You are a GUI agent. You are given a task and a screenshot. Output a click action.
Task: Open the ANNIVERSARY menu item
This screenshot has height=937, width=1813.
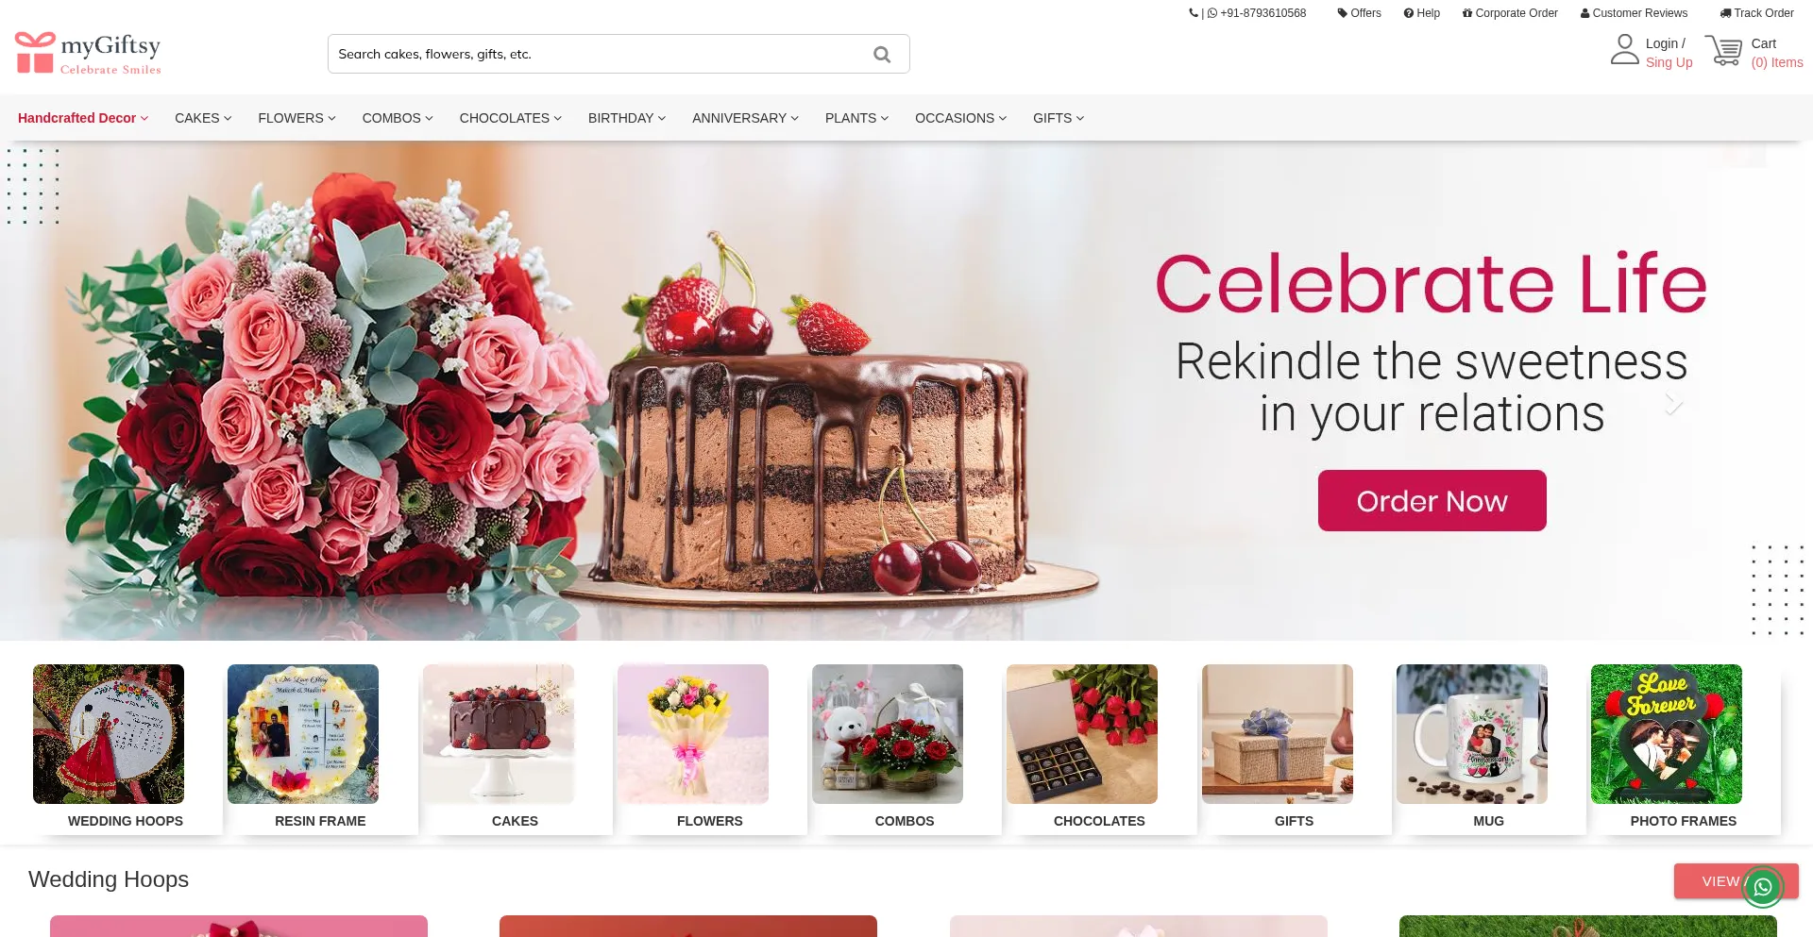[745, 118]
